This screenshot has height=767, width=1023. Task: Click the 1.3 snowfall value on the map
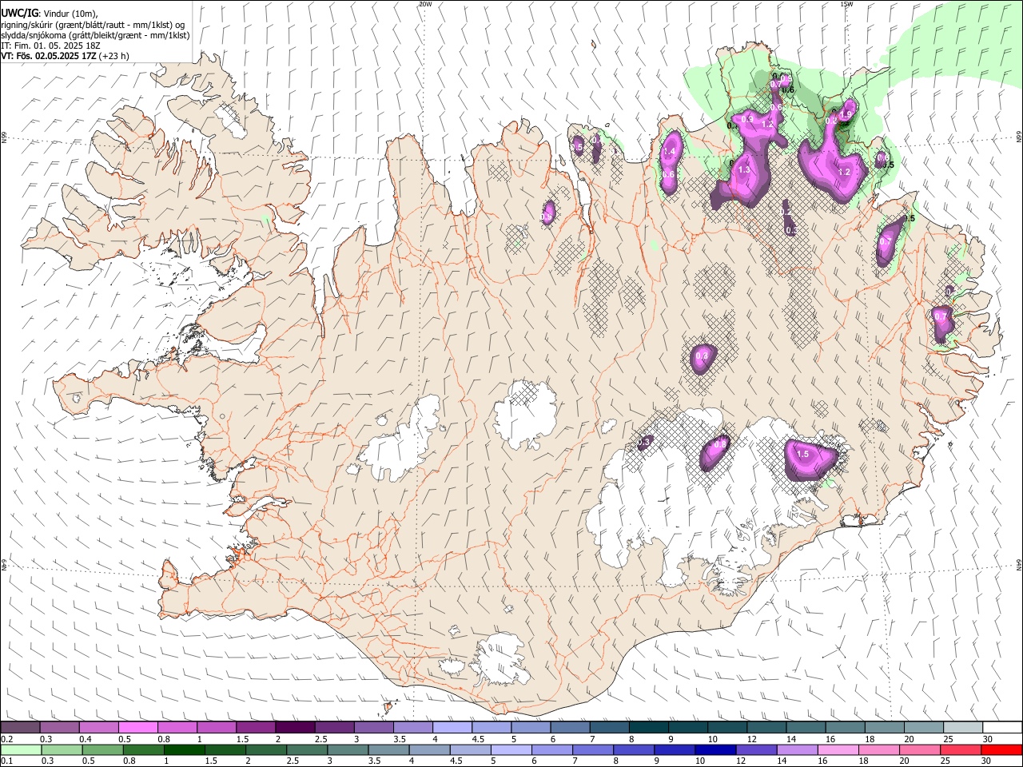[744, 170]
